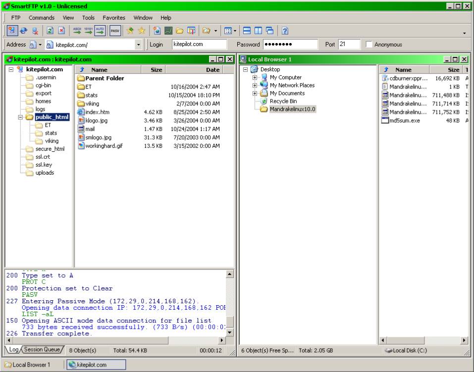Click the log pane vertical scrollbar down arrow

(x=229, y=332)
